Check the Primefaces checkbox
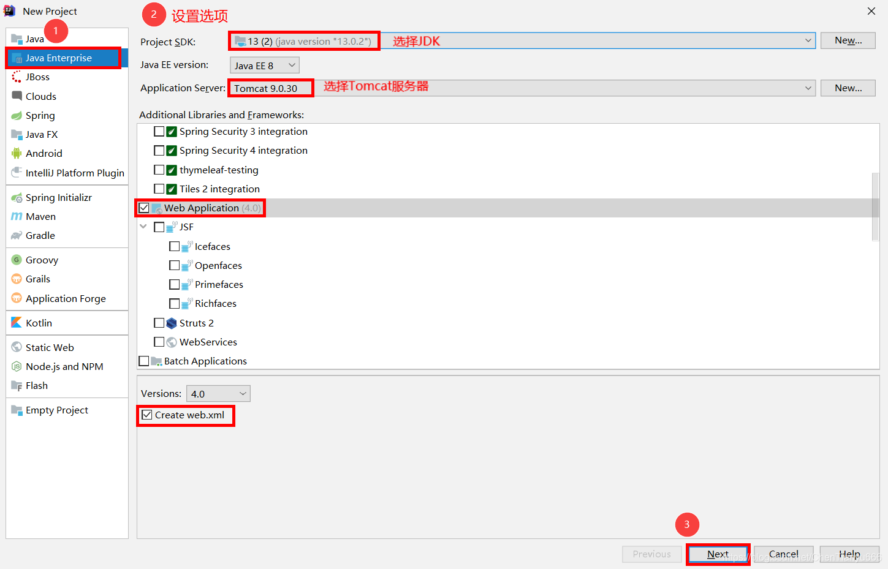The width and height of the screenshot is (888, 569). click(x=175, y=285)
